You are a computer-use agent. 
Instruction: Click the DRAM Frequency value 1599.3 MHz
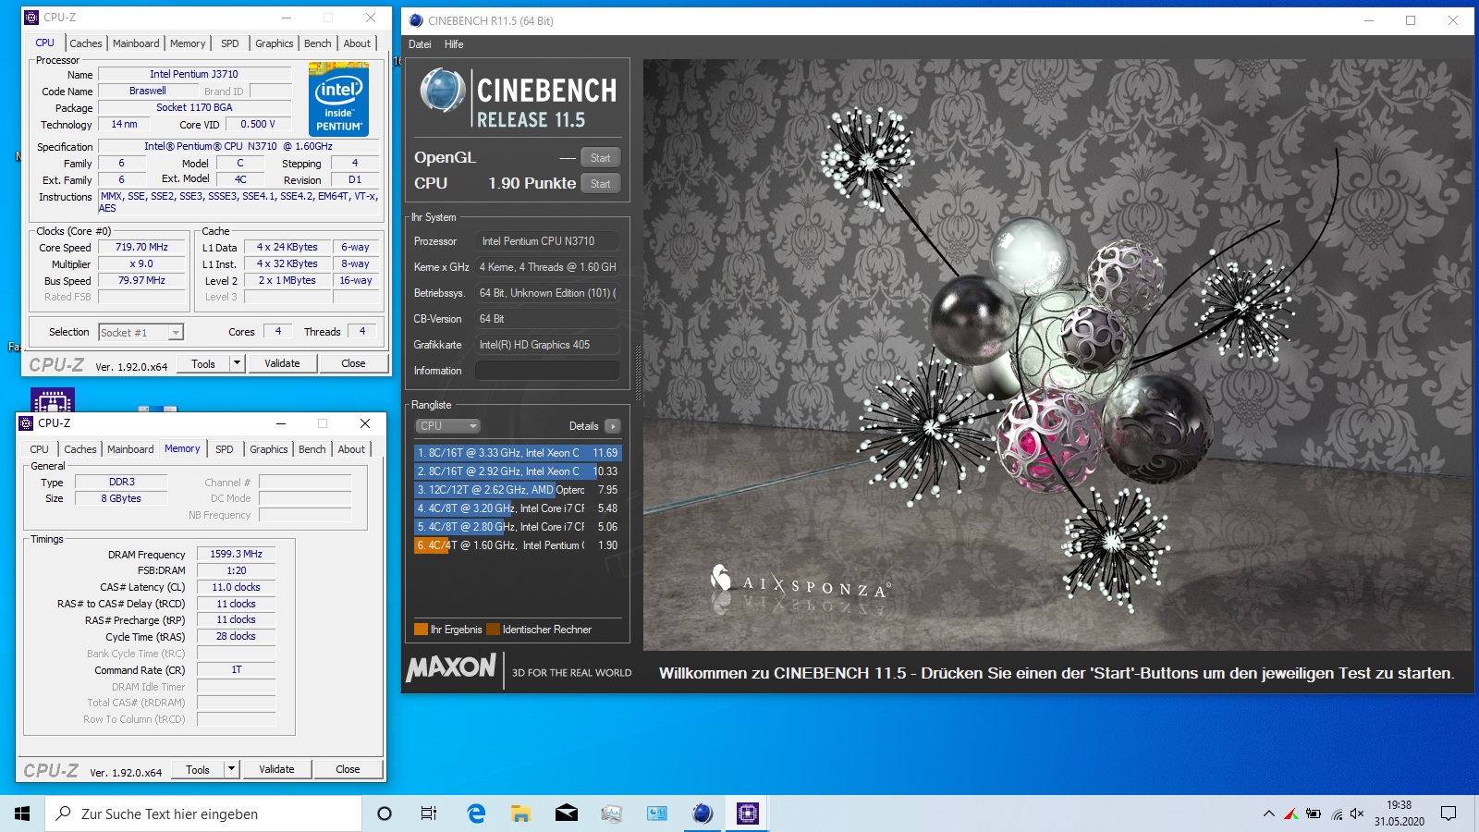pyautogui.click(x=236, y=555)
